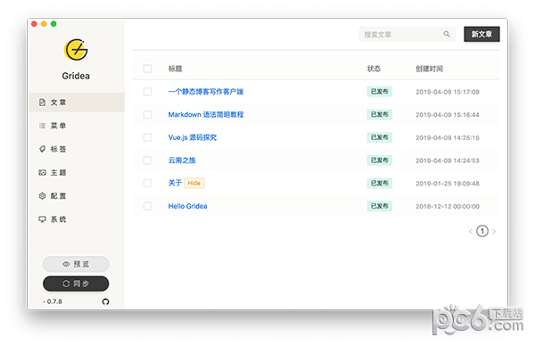Open the 主题 theme section

[77, 173]
